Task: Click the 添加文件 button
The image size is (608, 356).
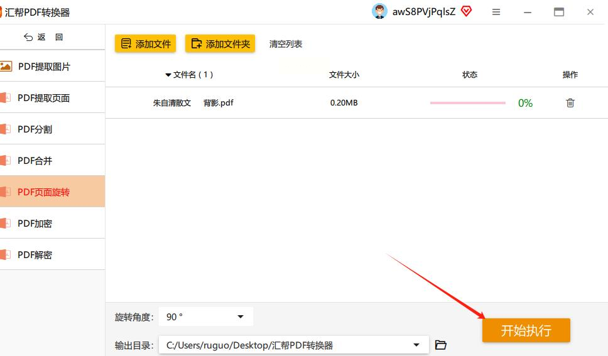Action: click(146, 43)
